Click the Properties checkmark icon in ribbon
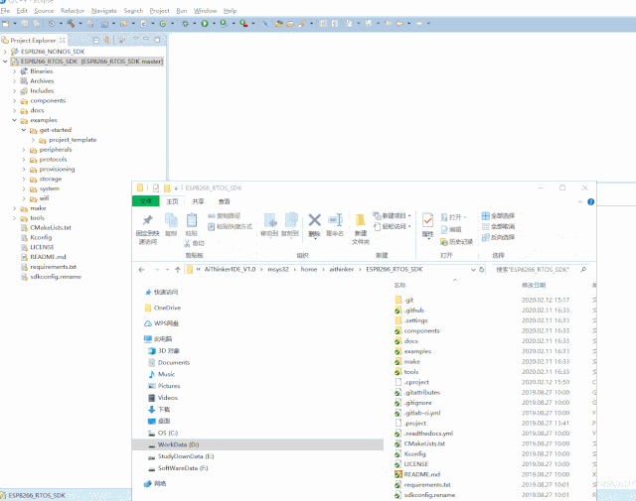The image size is (636, 501). (427, 220)
